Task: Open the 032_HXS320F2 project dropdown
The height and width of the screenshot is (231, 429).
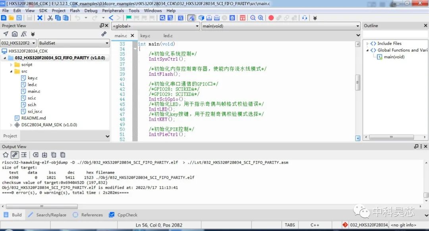Action: [x=18, y=43]
